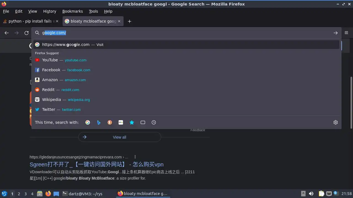
Task: Click the 21:58 clock in the taskbar
Action: tap(347, 194)
